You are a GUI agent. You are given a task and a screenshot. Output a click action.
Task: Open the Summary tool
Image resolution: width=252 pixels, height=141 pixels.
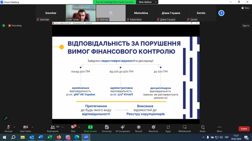coord(107,129)
